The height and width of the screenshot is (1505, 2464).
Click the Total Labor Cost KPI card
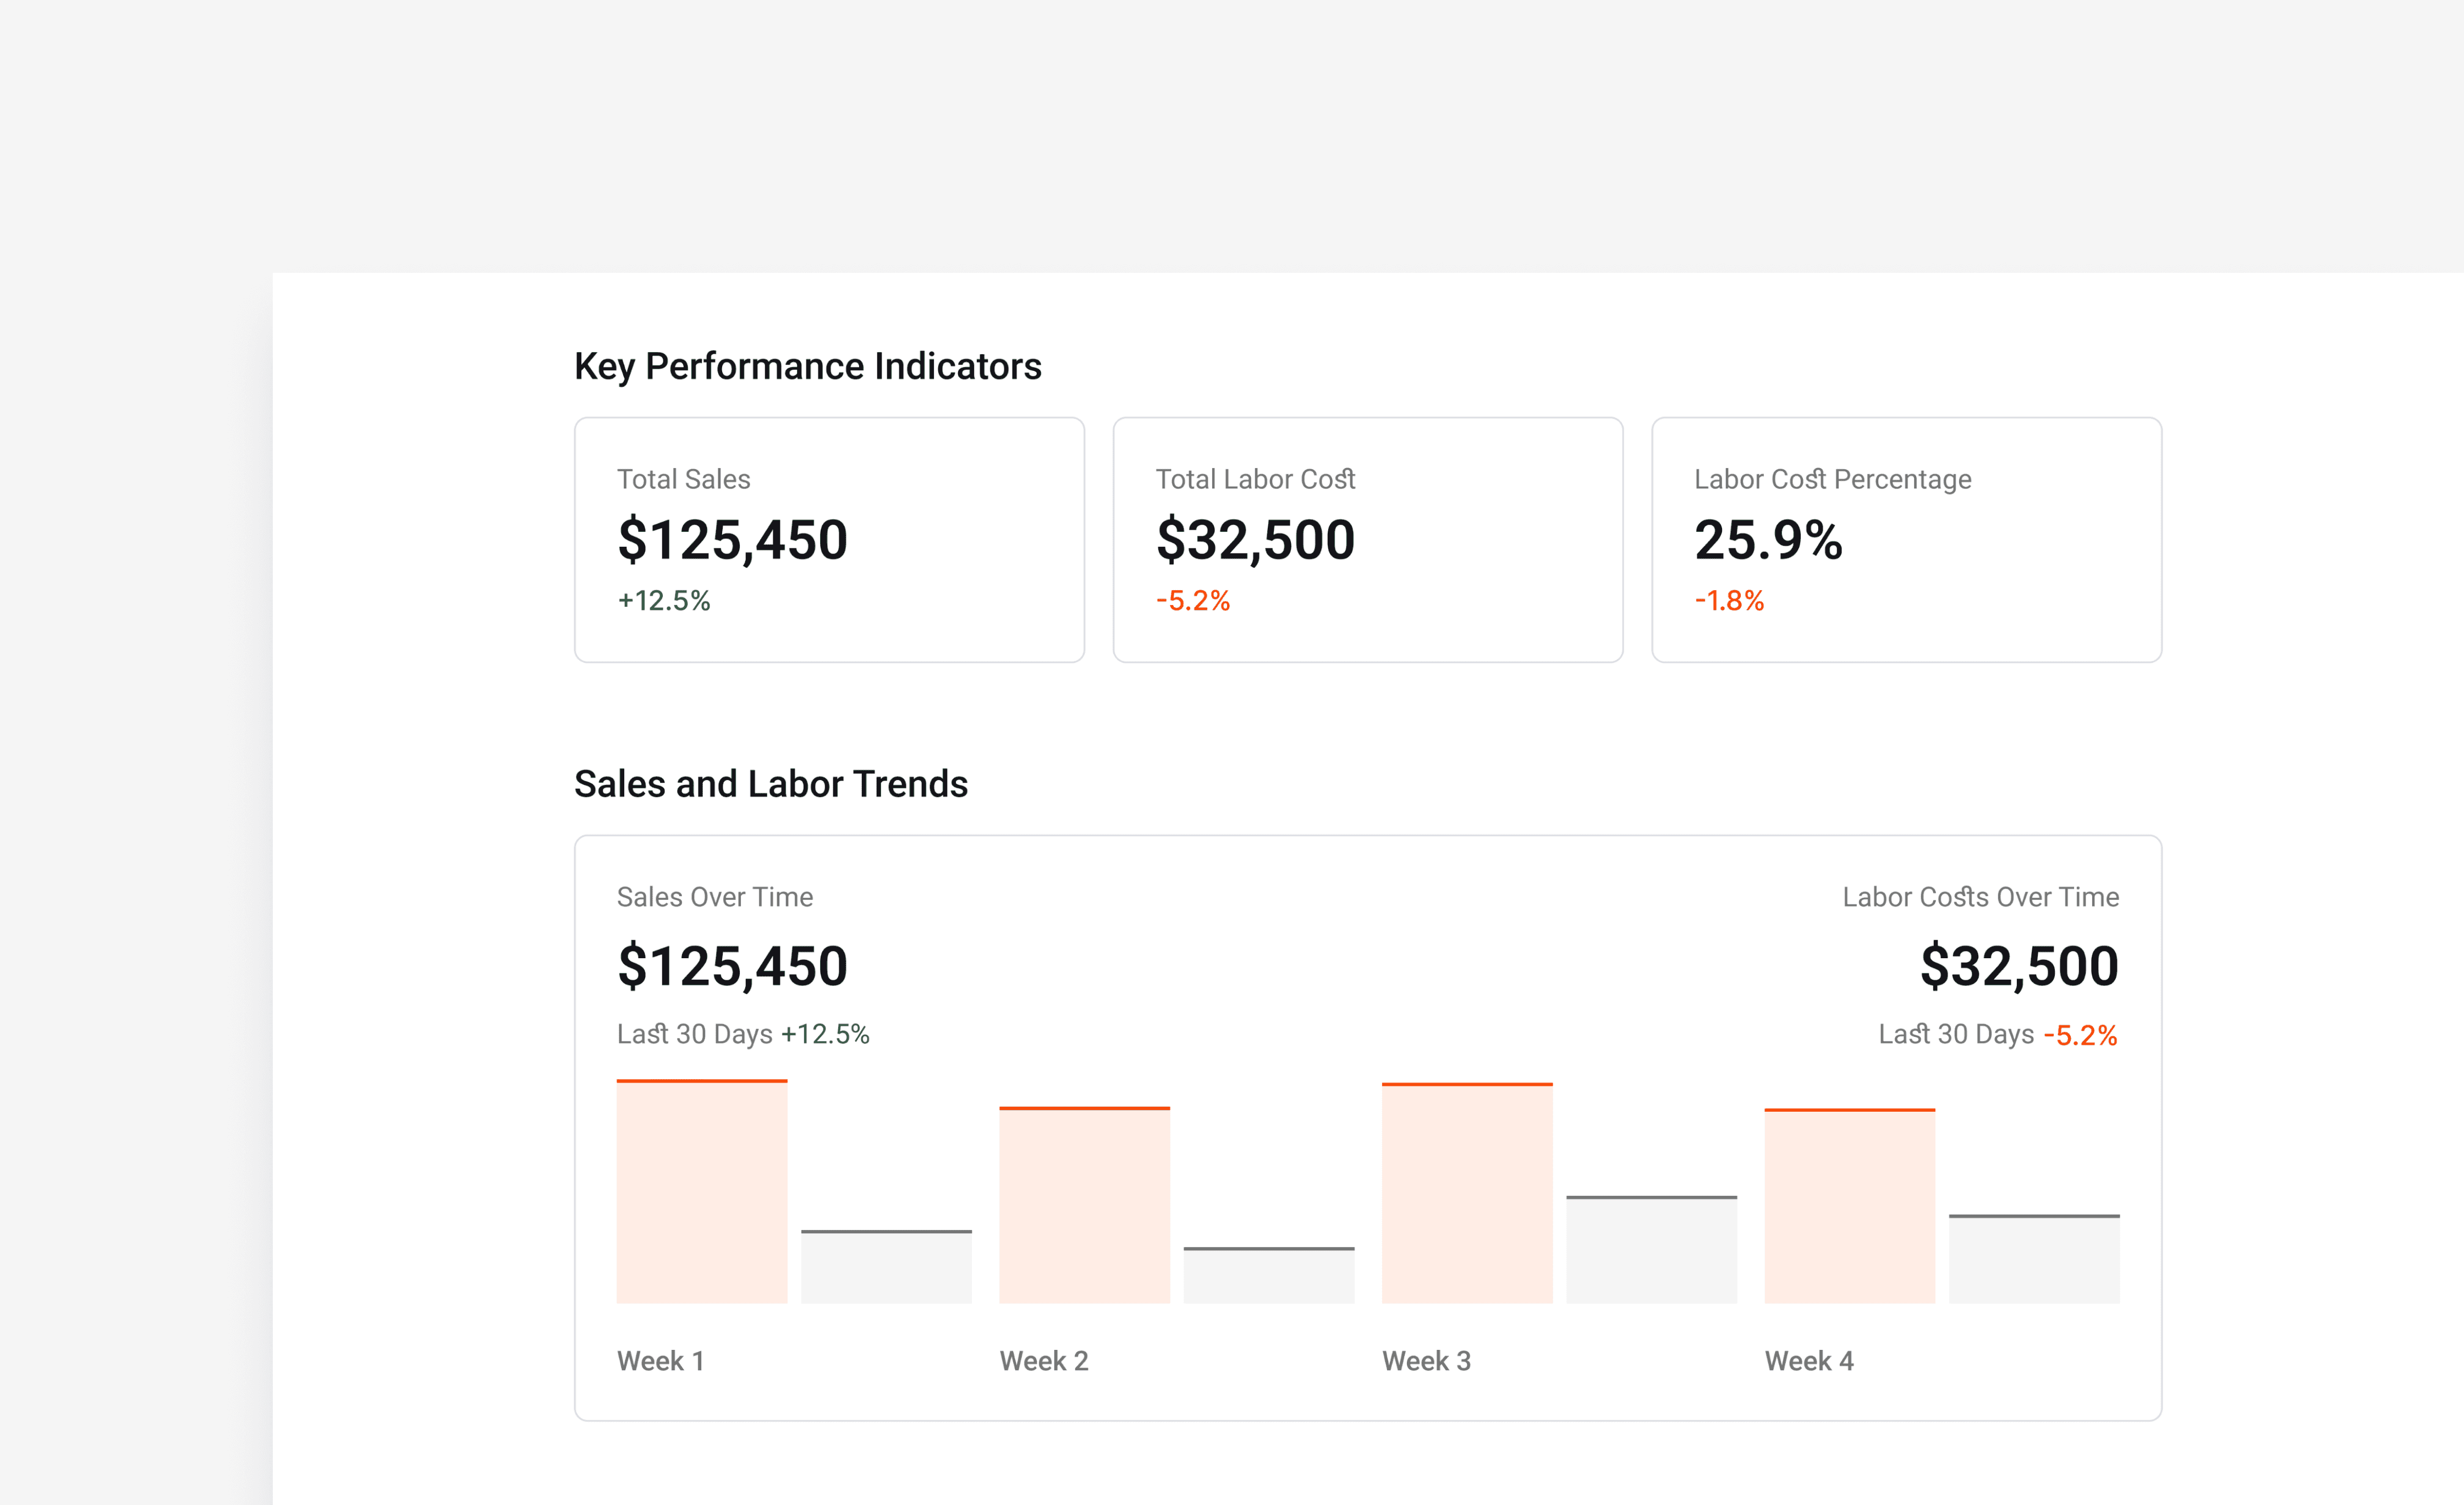click(1367, 539)
